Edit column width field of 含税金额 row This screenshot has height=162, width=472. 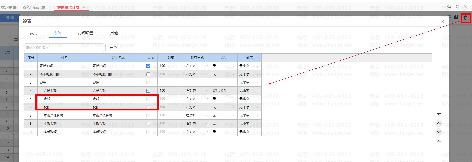pyautogui.click(x=171, y=91)
